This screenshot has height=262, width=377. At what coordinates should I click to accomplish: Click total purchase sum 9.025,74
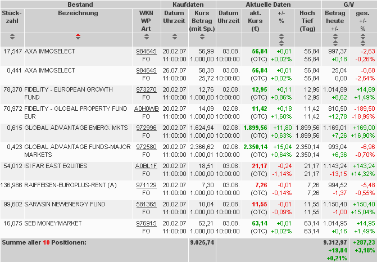click(x=202, y=242)
